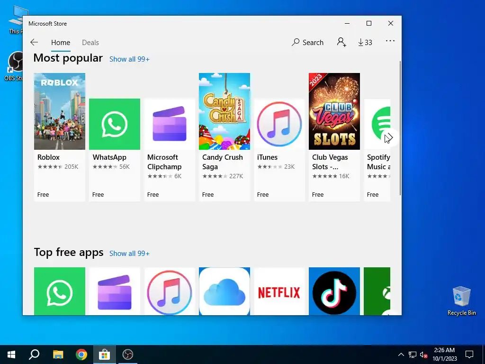This screenshot has width=485, height=364.
Task: Show hidden system tray icons
Action: 401,355
